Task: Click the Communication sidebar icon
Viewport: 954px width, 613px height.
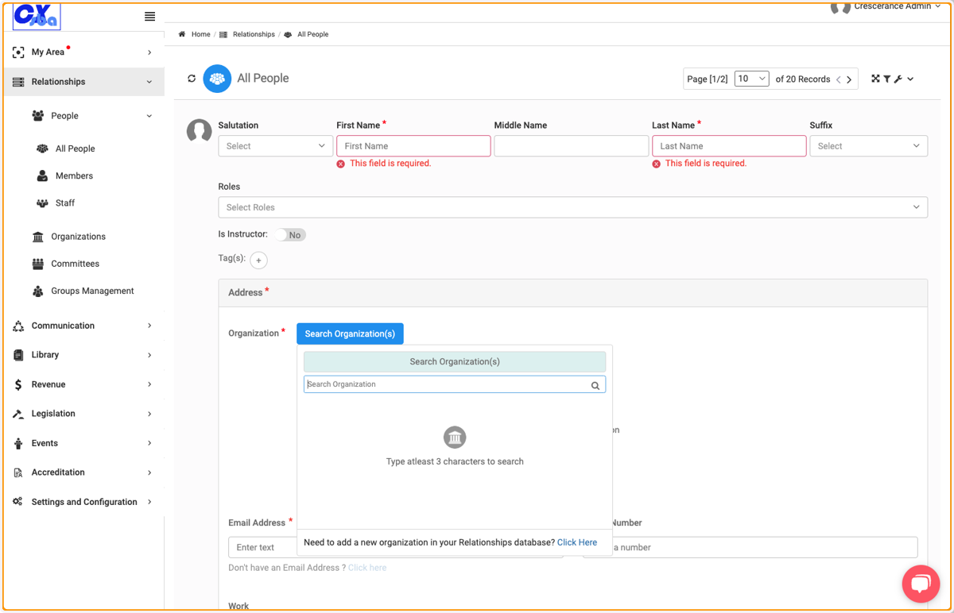Action: click(x=18, y=326)
